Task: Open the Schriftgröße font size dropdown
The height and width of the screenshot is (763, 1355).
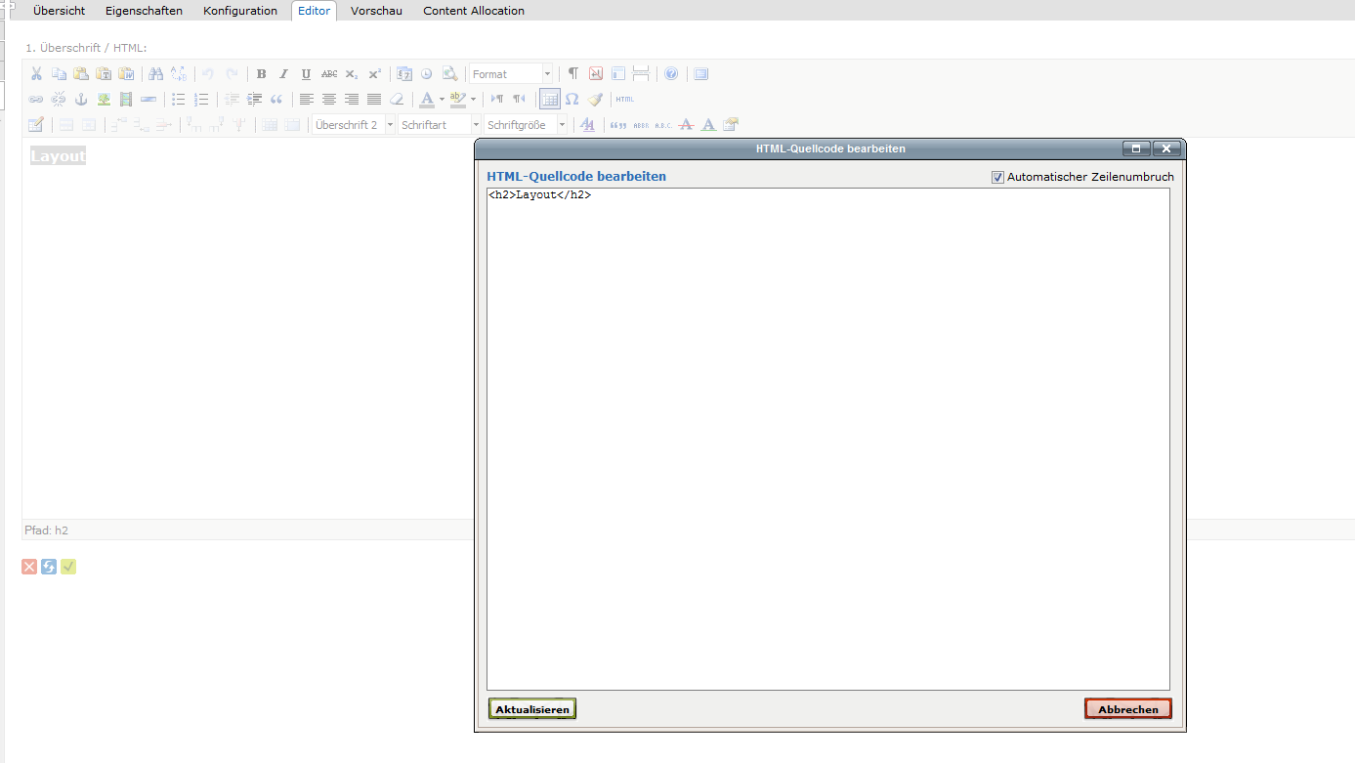Action: 526,125
